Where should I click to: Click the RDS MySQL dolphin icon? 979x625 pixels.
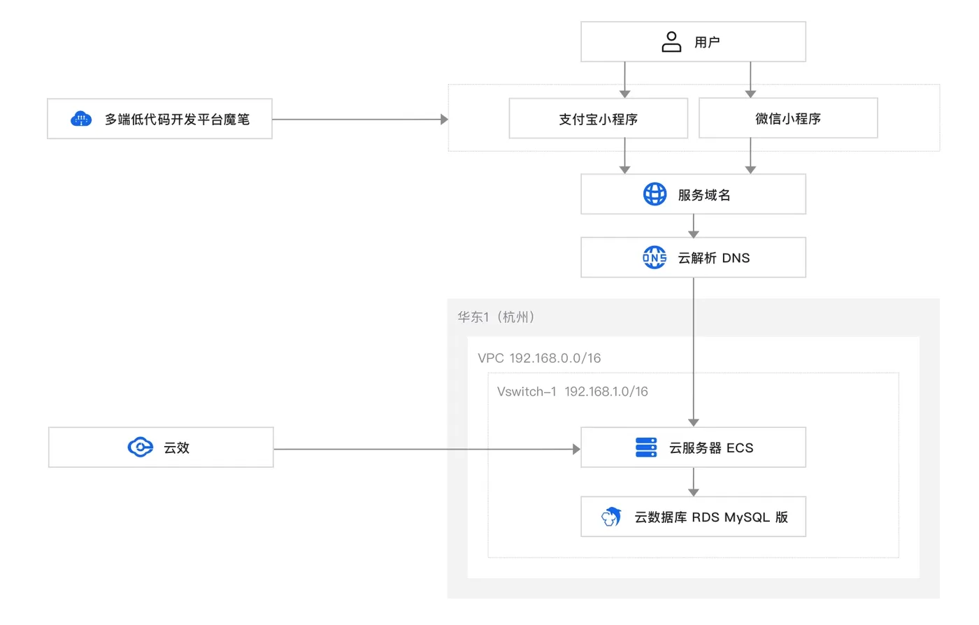tap(612, 517)
